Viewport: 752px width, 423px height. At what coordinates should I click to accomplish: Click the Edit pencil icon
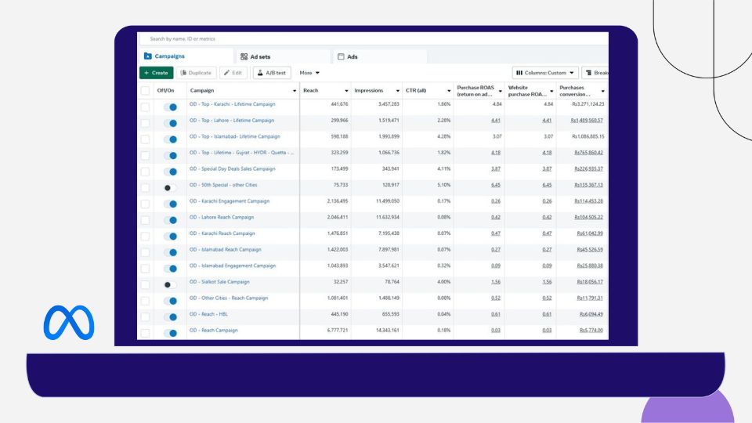point(226,73)
